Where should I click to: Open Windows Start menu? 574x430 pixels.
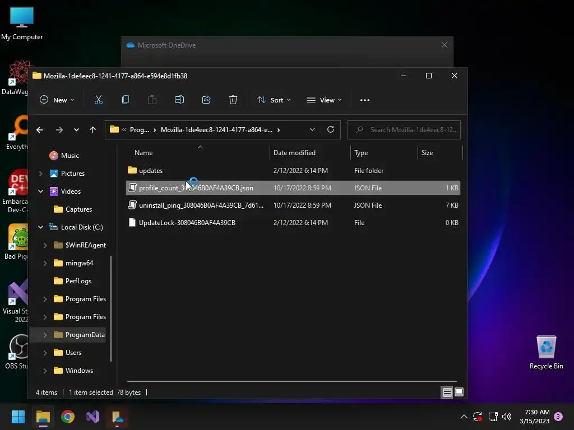pos(18,417)
